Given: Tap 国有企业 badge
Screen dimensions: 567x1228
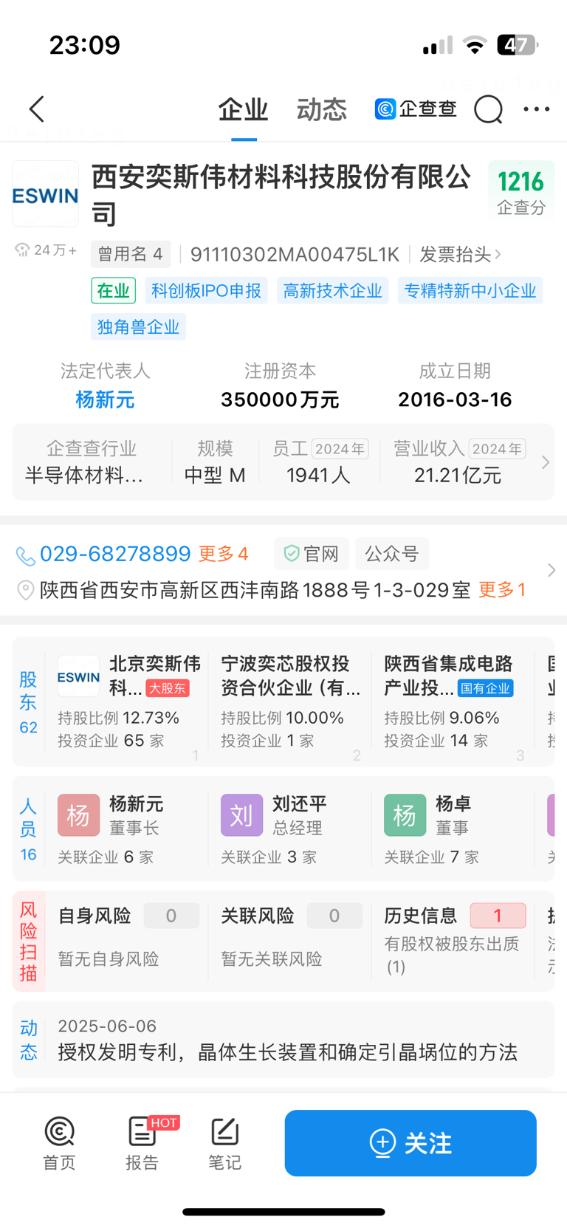Looking at the screenshot, I should tap(485, 688).
